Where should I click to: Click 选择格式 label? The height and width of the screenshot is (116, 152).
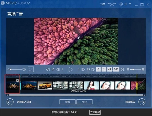tap(130, 102)
